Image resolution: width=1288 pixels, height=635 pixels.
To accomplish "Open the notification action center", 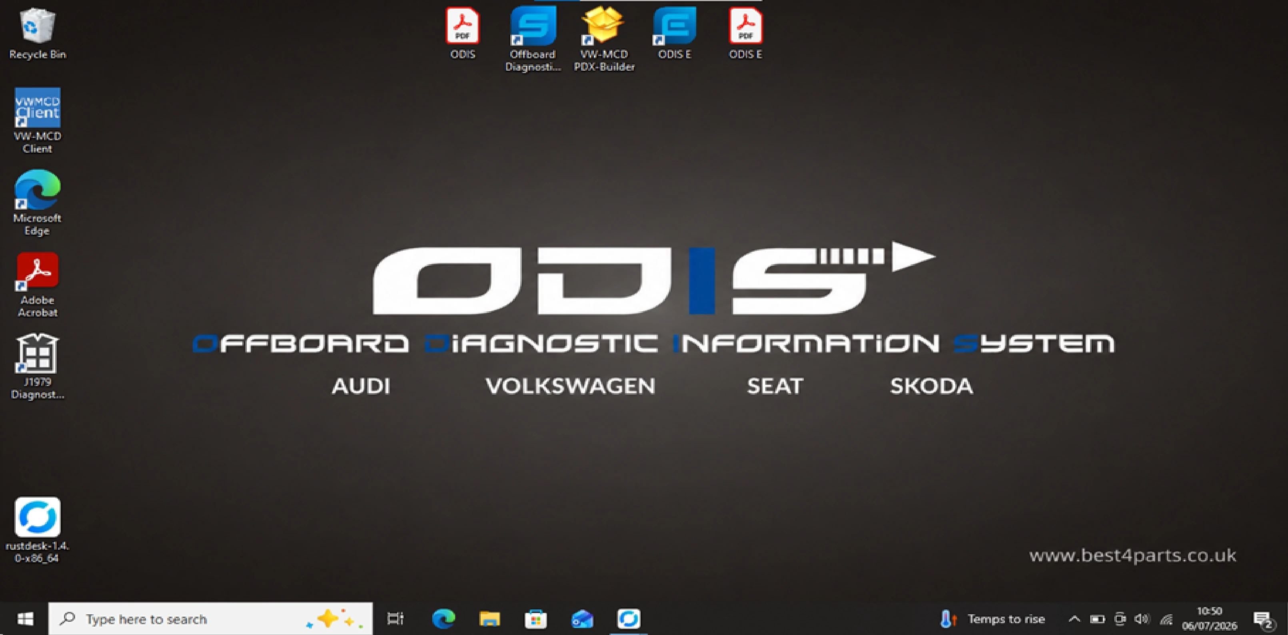I will (x=1264, y=620).
